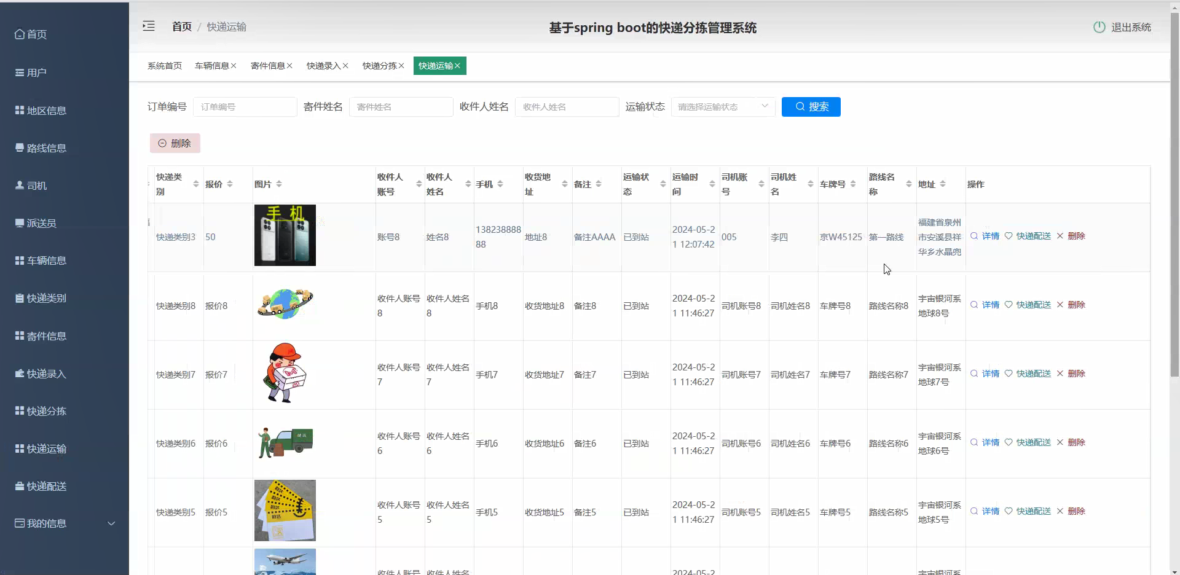Open the 运输状态 status dropdown

point(722,106)
